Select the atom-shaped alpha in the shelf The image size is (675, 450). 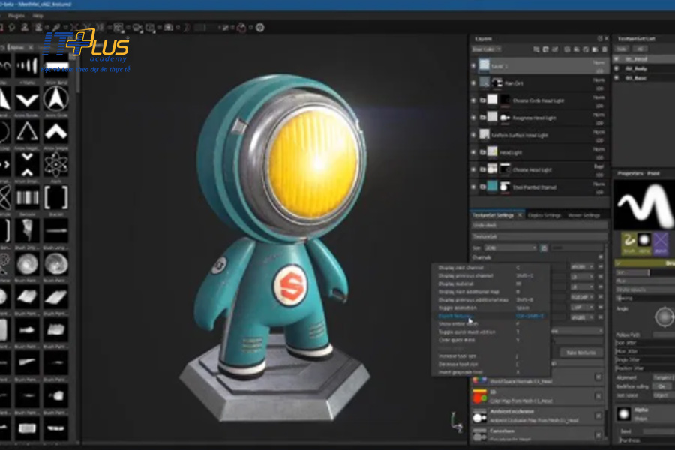tap(56, 163)
